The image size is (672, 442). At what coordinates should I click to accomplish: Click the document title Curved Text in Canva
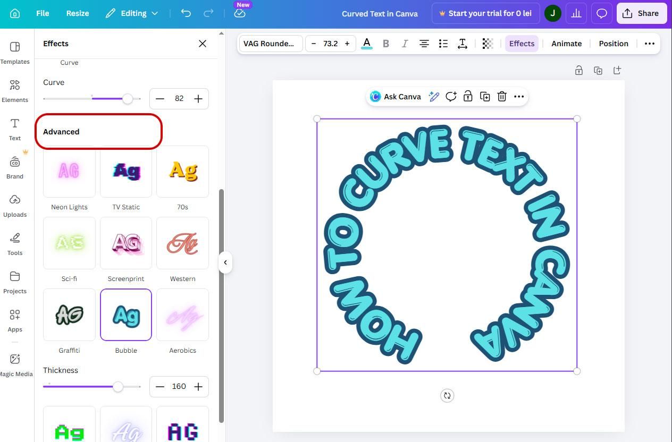pyautogui.click(x=380, y=14)
